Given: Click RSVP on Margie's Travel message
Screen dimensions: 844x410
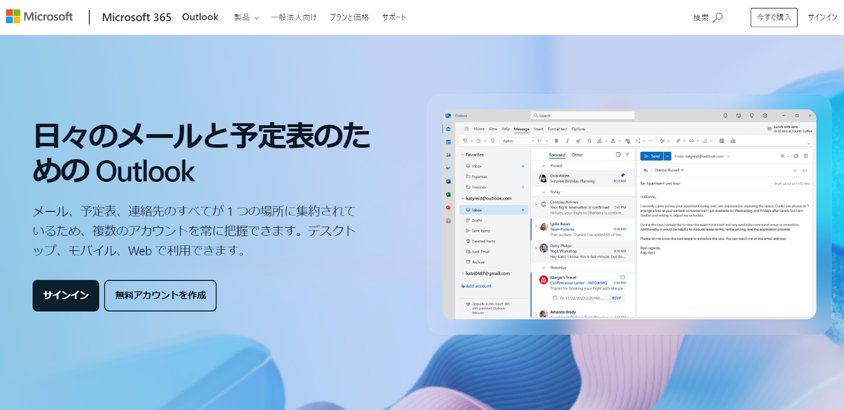Looking at the screenshot, I should (x=617, y=298).
